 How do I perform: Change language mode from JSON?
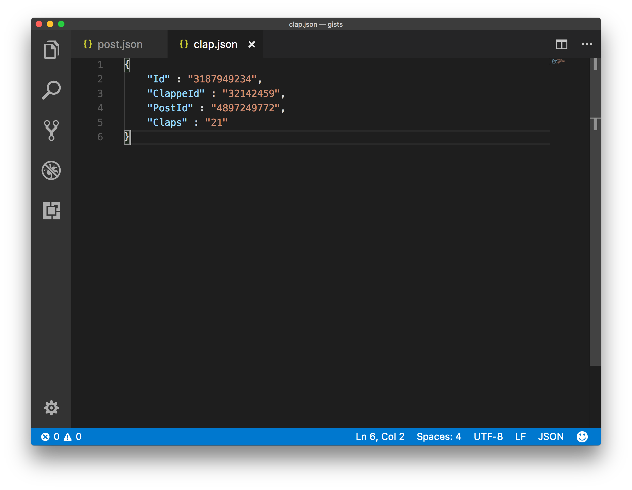point(551,437)
